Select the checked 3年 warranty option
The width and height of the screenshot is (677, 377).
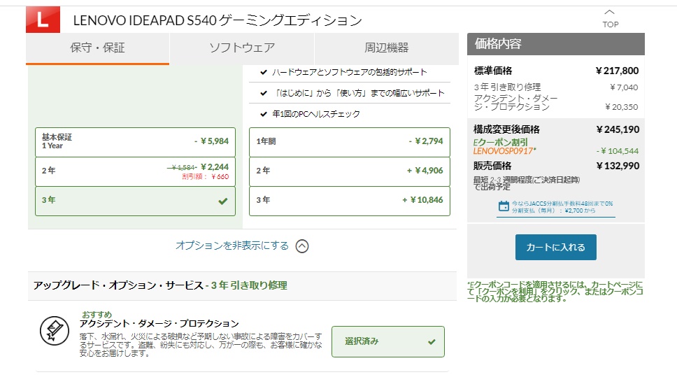pyautogui.click(x=135, y=201)
